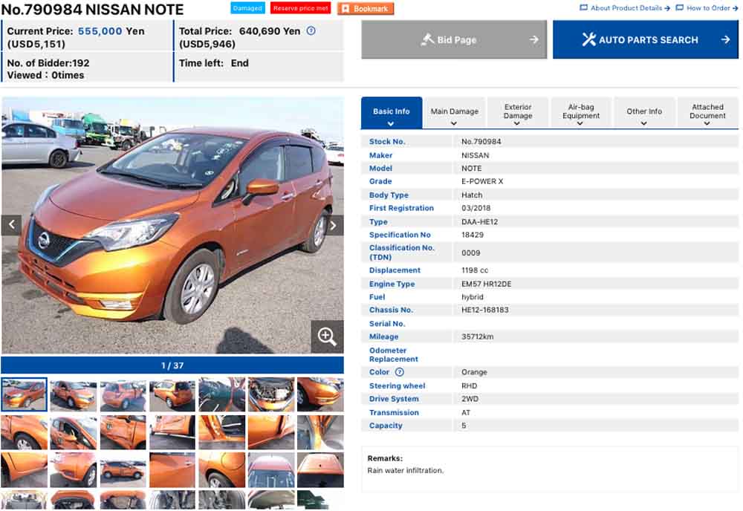Switch to the Exterior Damage tab
The height and width of the screenshot is (511, 743).
(518, 113)
